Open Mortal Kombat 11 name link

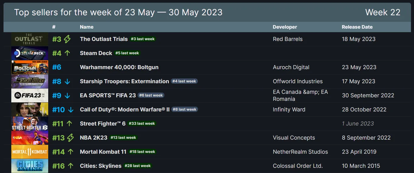coord(103,152)
